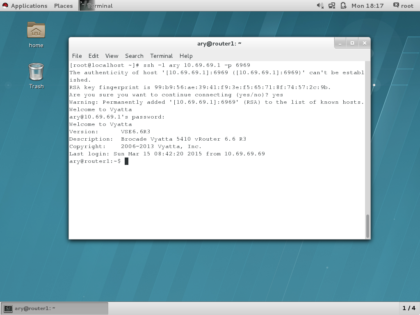Open the home folder desktop icon
420x315 pixels.
[x=36, y=30]
